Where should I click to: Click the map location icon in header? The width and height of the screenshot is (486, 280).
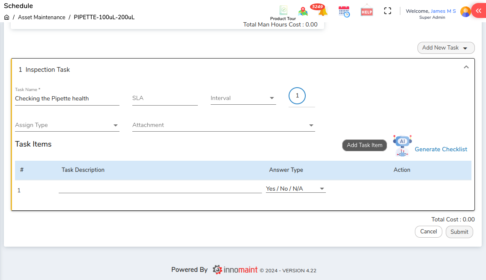pos(303,12)
